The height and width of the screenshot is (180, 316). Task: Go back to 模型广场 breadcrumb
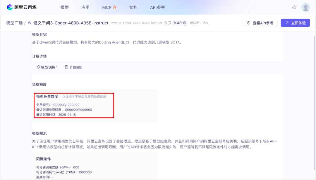coord(14,23)
